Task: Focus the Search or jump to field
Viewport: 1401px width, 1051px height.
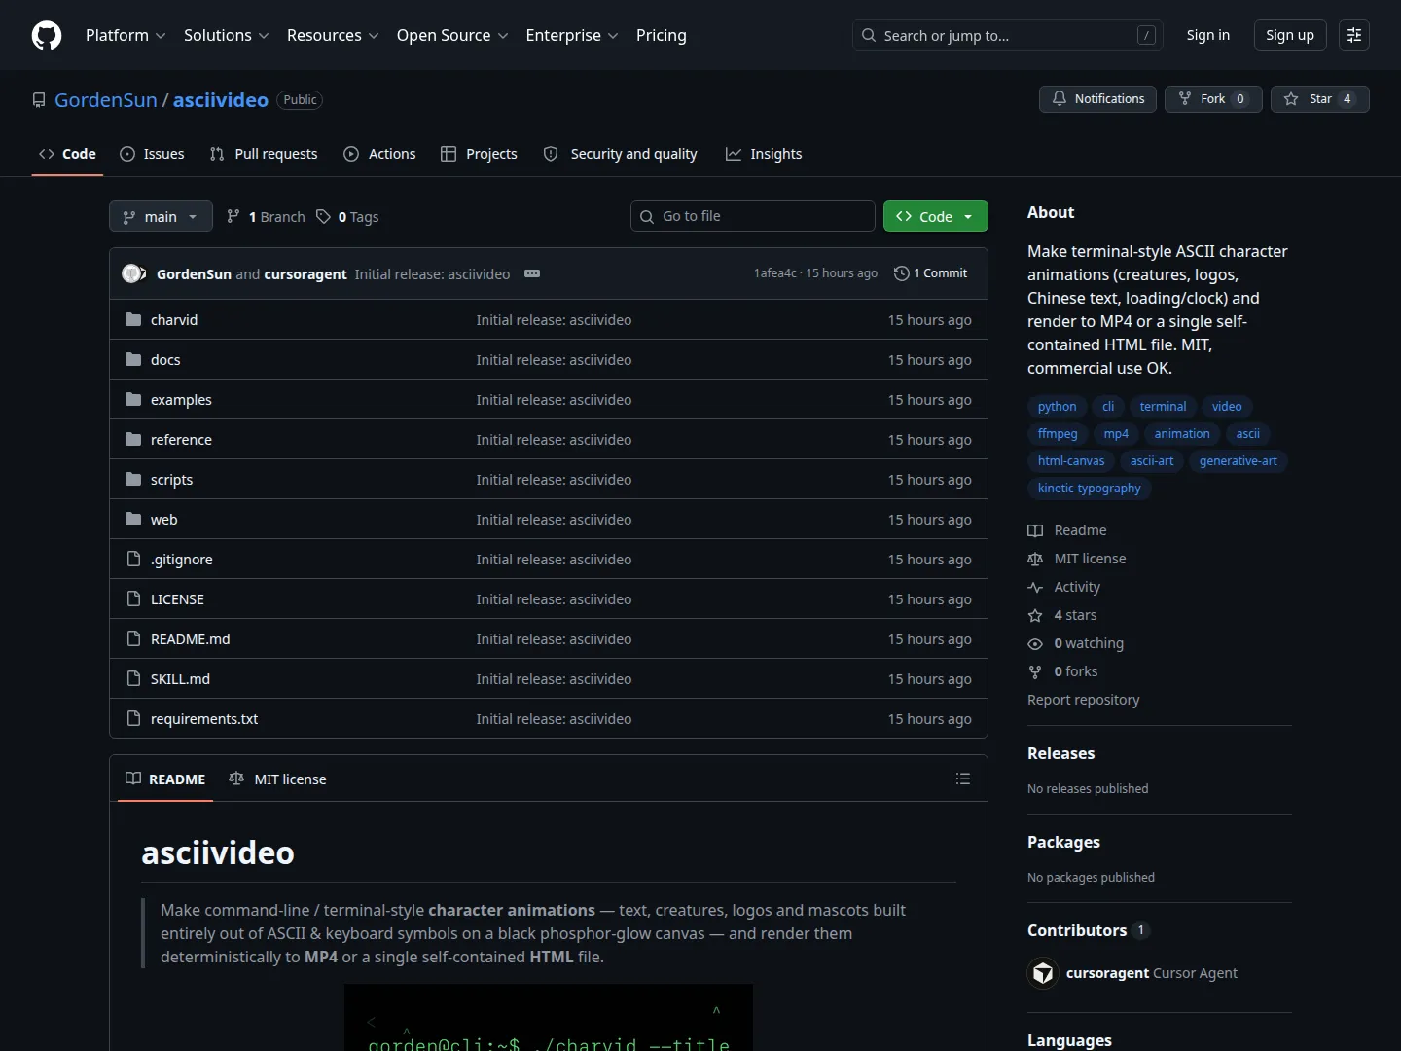Action: [x=1008, y=35]
